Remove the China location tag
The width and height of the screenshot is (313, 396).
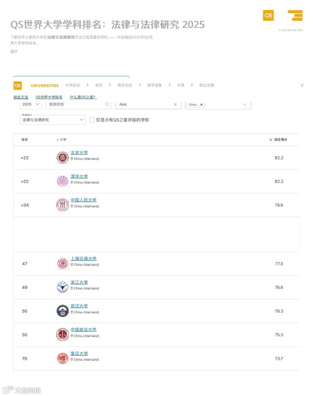[x=201, y=105]
